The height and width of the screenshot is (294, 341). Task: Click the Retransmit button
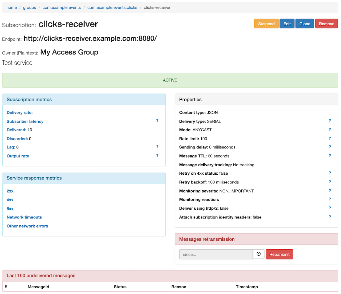pos(279,254)
